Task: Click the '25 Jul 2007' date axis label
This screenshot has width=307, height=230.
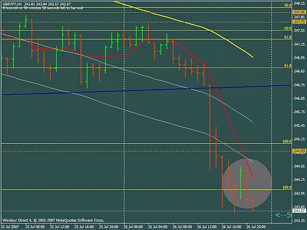Action: coord(10,227)
